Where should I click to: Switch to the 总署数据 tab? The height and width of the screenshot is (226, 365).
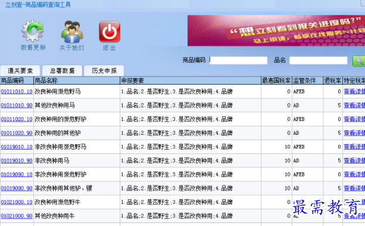point(62,71)
